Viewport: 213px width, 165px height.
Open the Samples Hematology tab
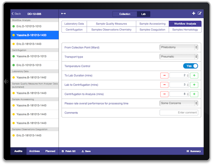coord(185,30)
